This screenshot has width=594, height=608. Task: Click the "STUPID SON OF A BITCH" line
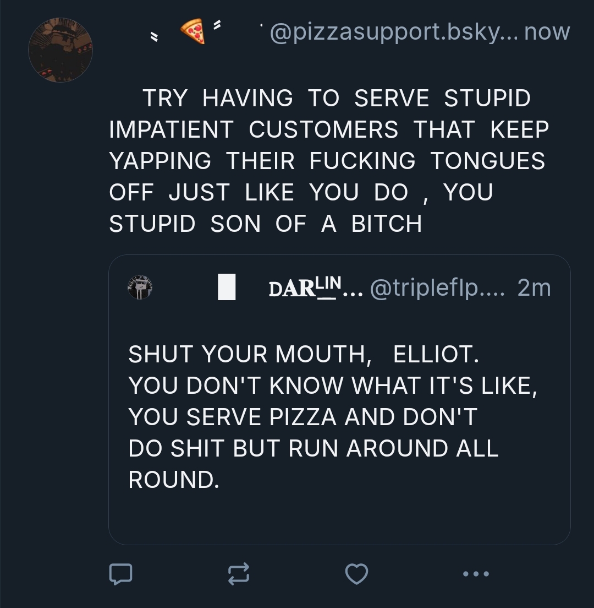(x=266, y=224)
